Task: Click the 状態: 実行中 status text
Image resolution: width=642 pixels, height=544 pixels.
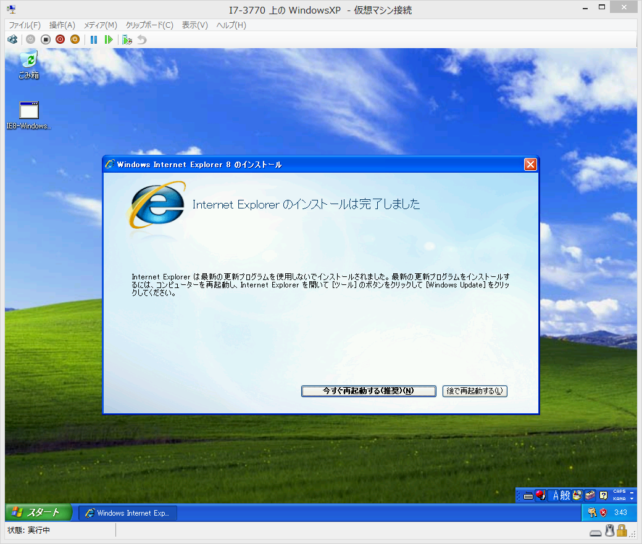Action: [28, 530]
